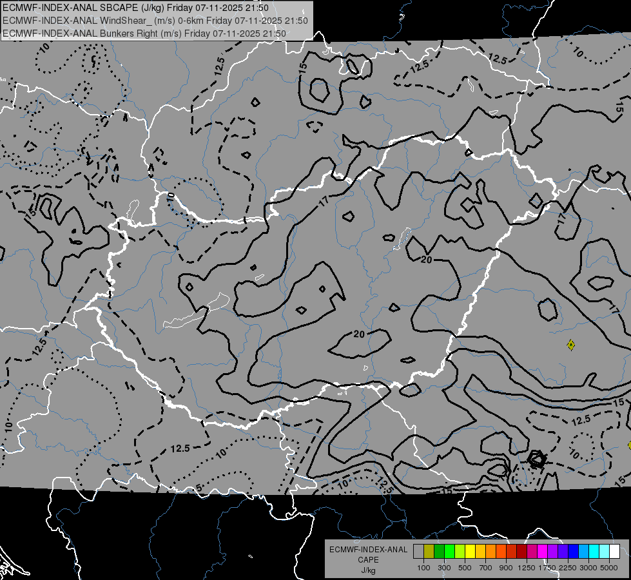Viewport: 631px width, 580px height.
Task: Click the legend value 500
Action: [x=465, y=568]
